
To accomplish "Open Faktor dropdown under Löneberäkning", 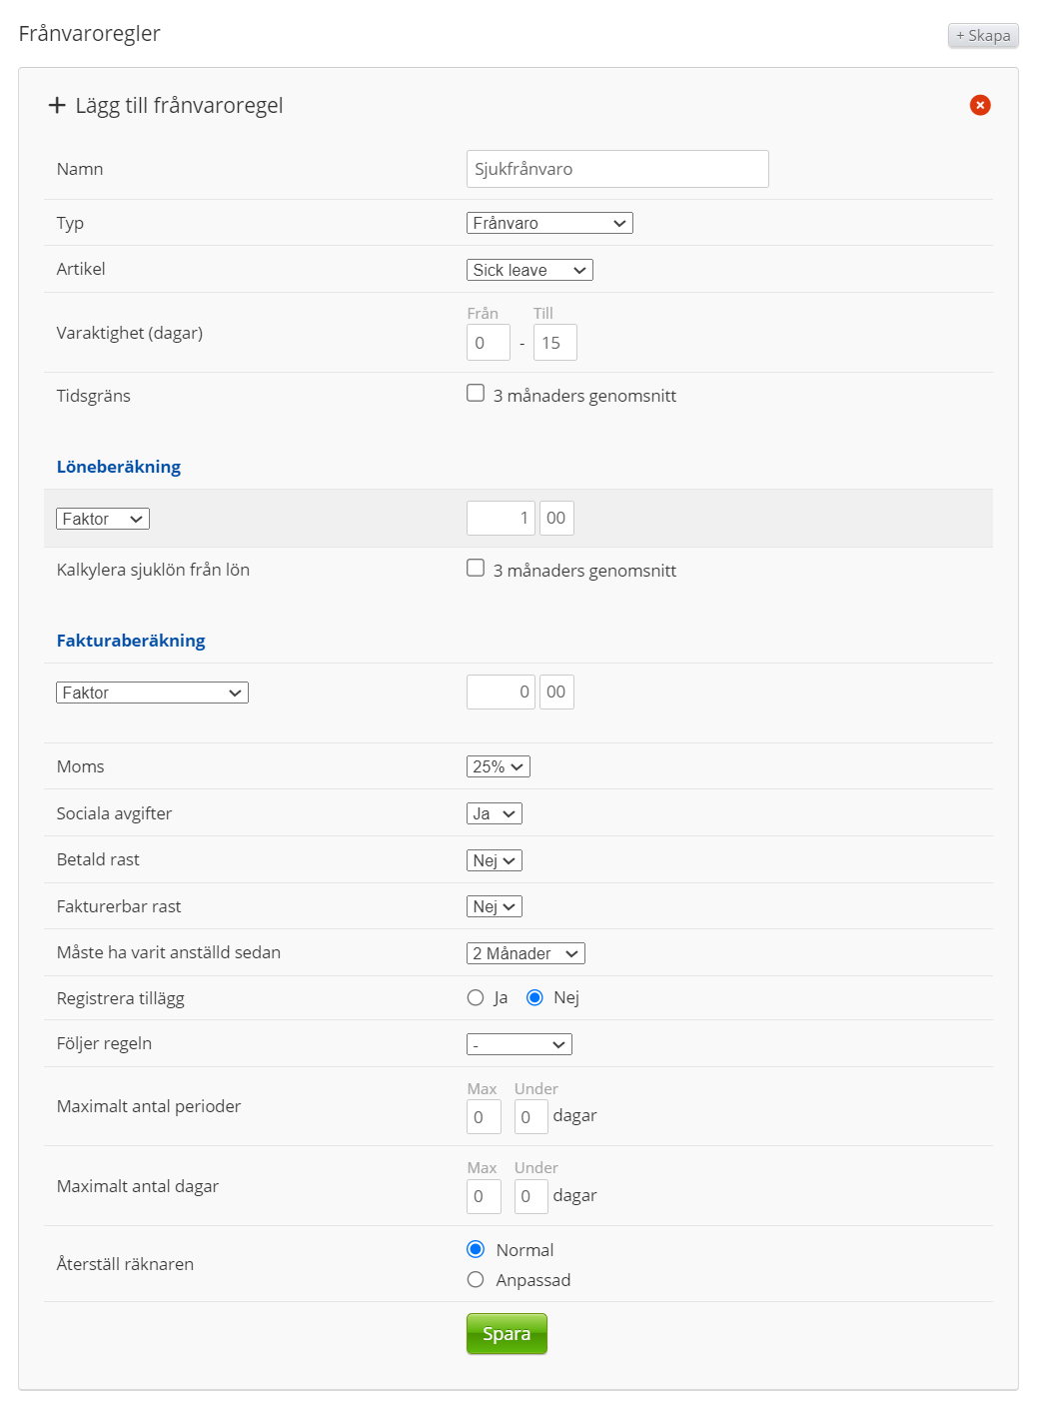I will click(103, 519).
